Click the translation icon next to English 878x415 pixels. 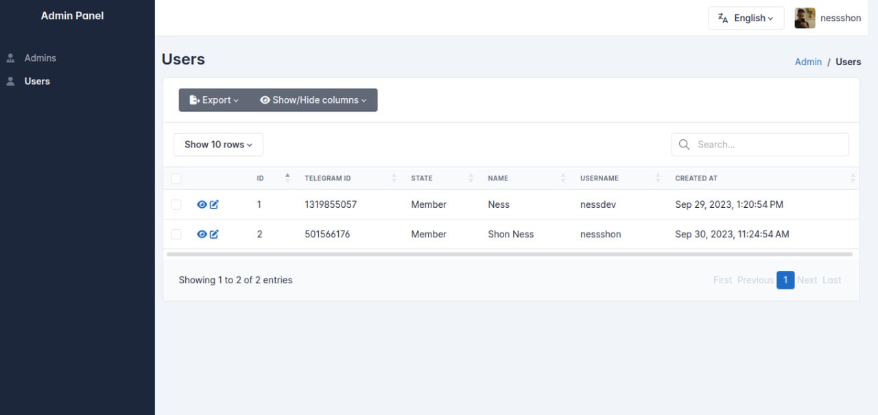pos(723,18)
